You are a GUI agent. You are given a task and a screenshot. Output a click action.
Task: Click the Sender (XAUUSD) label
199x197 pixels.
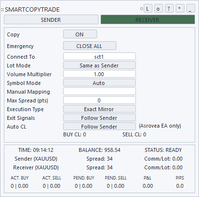pyautogui.click(x=36, y=159)
